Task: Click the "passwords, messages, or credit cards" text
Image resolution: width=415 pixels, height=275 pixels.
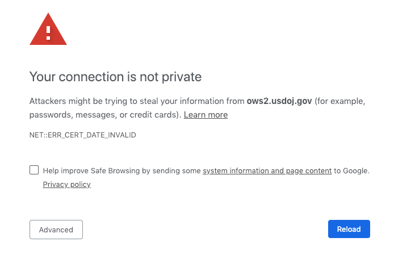Action: [105, 115]
